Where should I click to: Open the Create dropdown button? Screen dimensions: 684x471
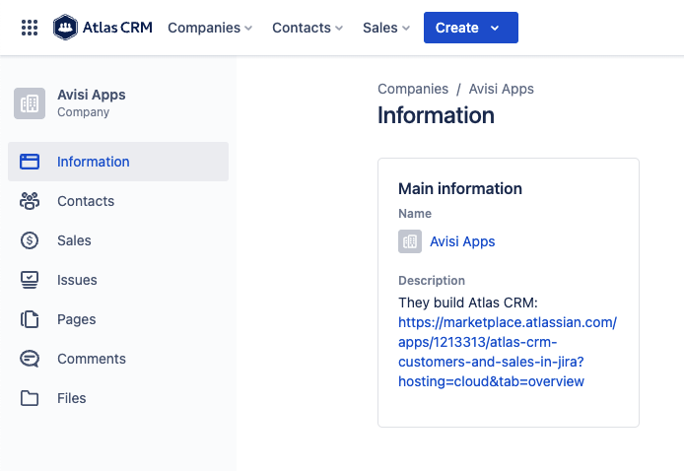pos(470,28)
